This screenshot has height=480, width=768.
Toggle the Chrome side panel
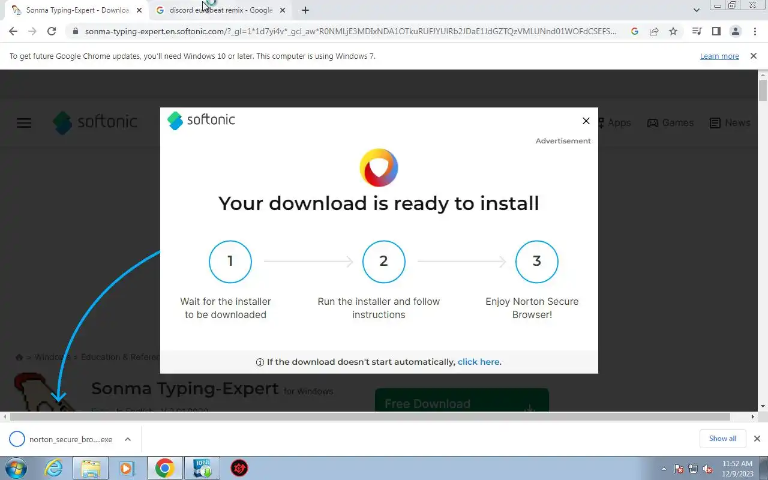coord(716,31)
